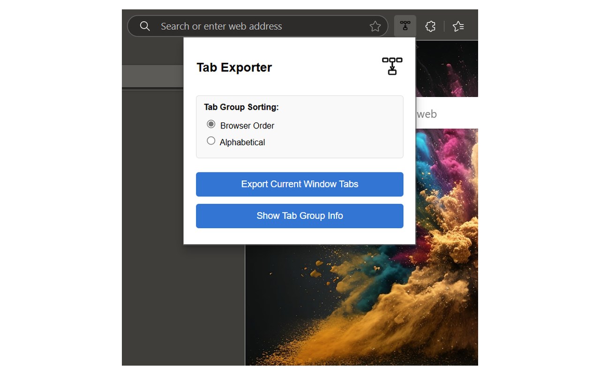
Task: Click the magnifier icon in address bar
Action: (x=145, y=26)
